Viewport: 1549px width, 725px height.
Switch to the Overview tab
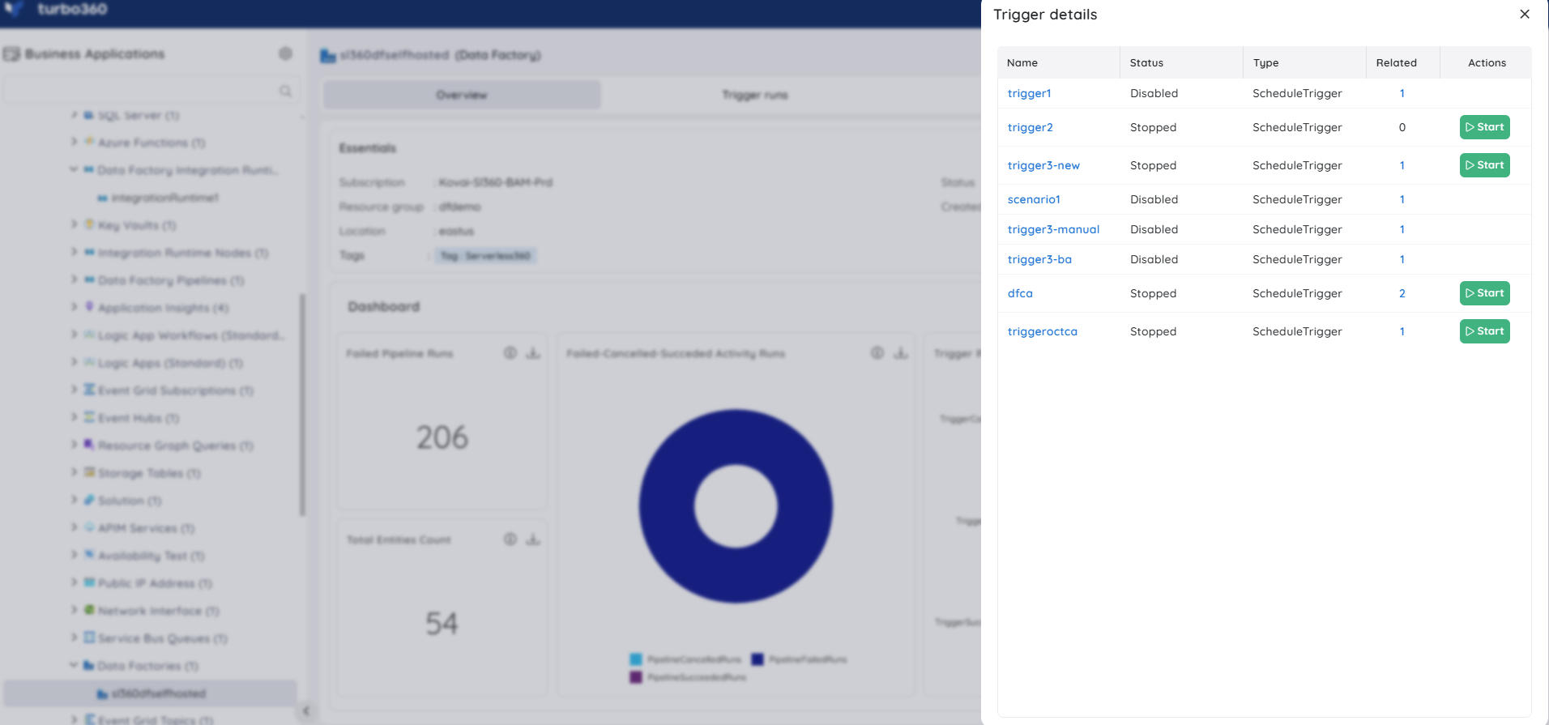click(x=462, y=95)
